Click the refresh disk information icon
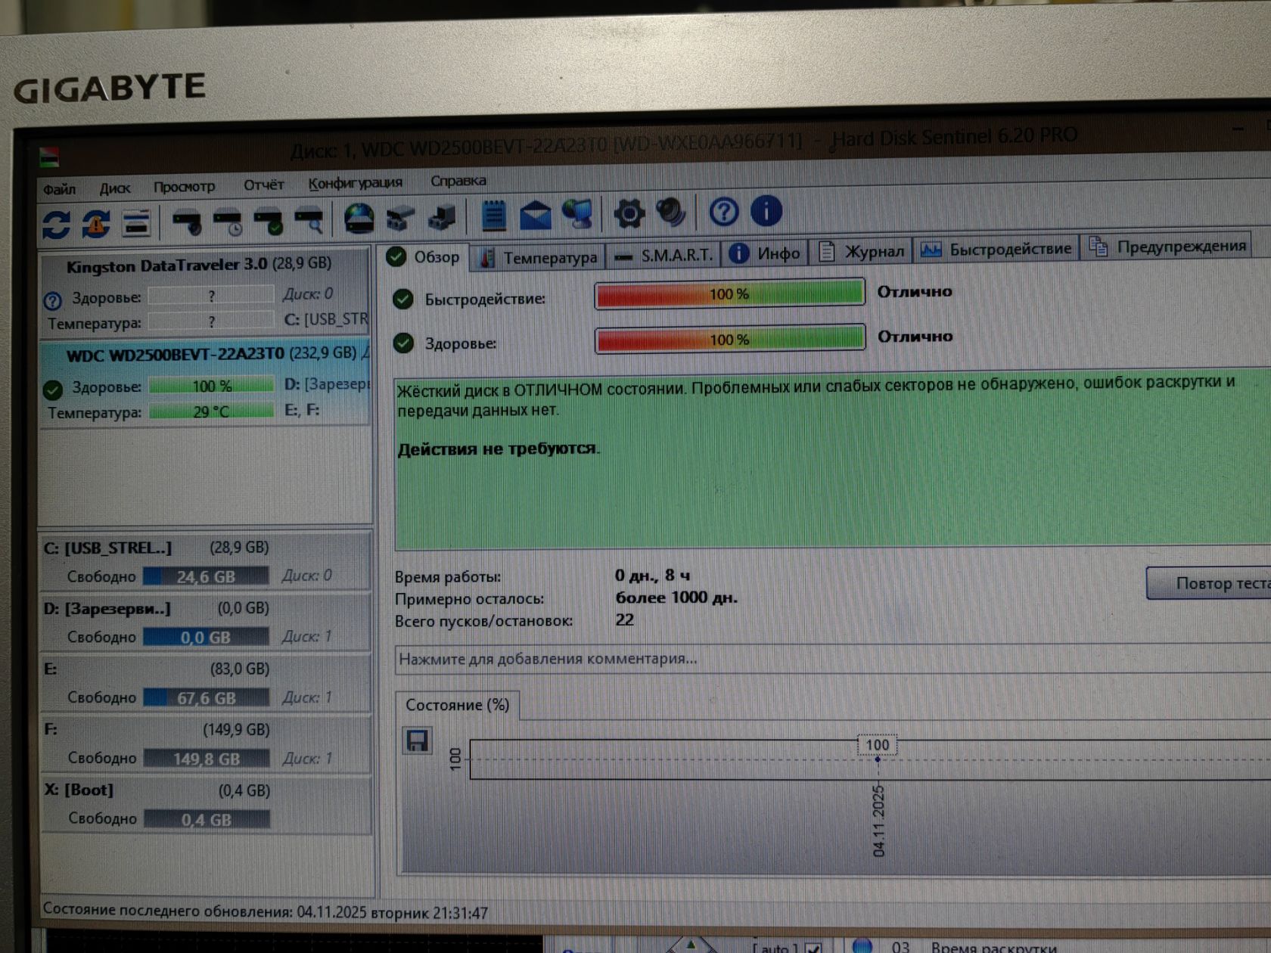Screen dimensions: 1271x953 (x=56, y=223)
